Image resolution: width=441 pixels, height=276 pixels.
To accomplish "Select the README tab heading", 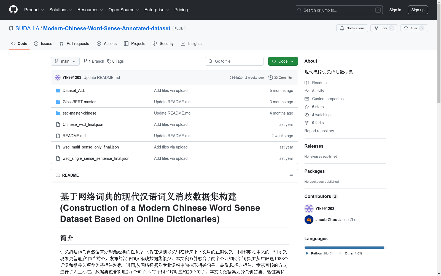I will 67,175.
